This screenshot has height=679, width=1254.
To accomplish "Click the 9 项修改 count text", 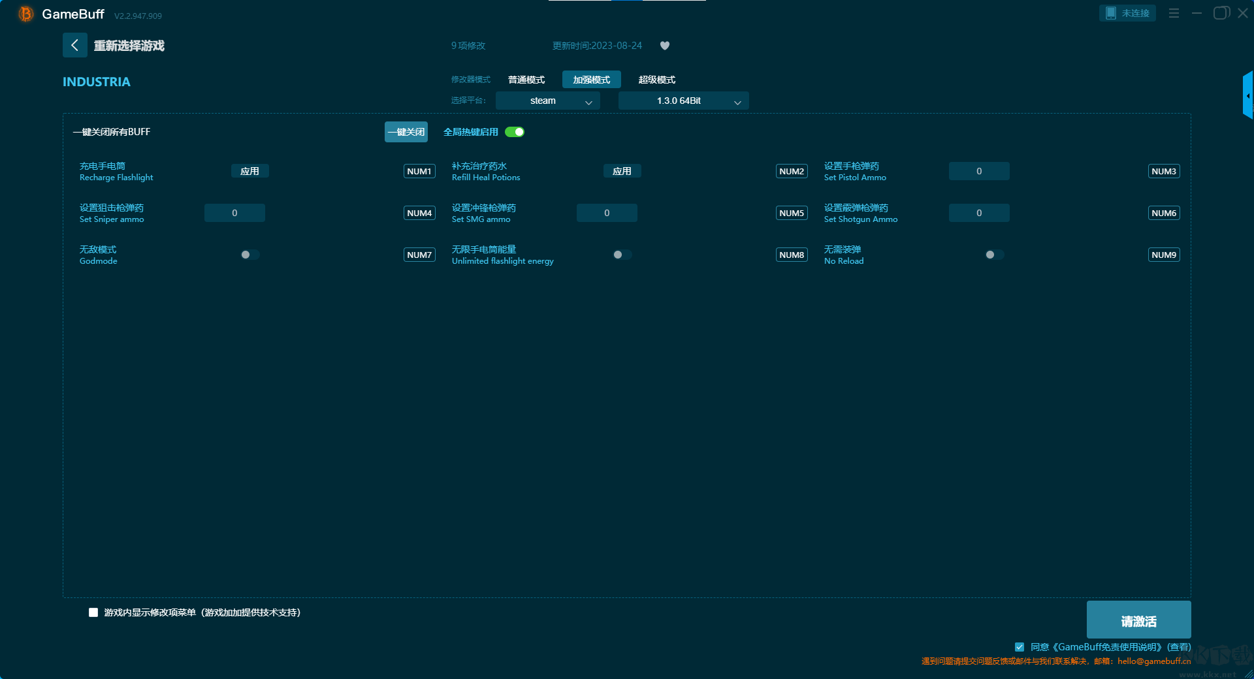I will coord(468,46).
